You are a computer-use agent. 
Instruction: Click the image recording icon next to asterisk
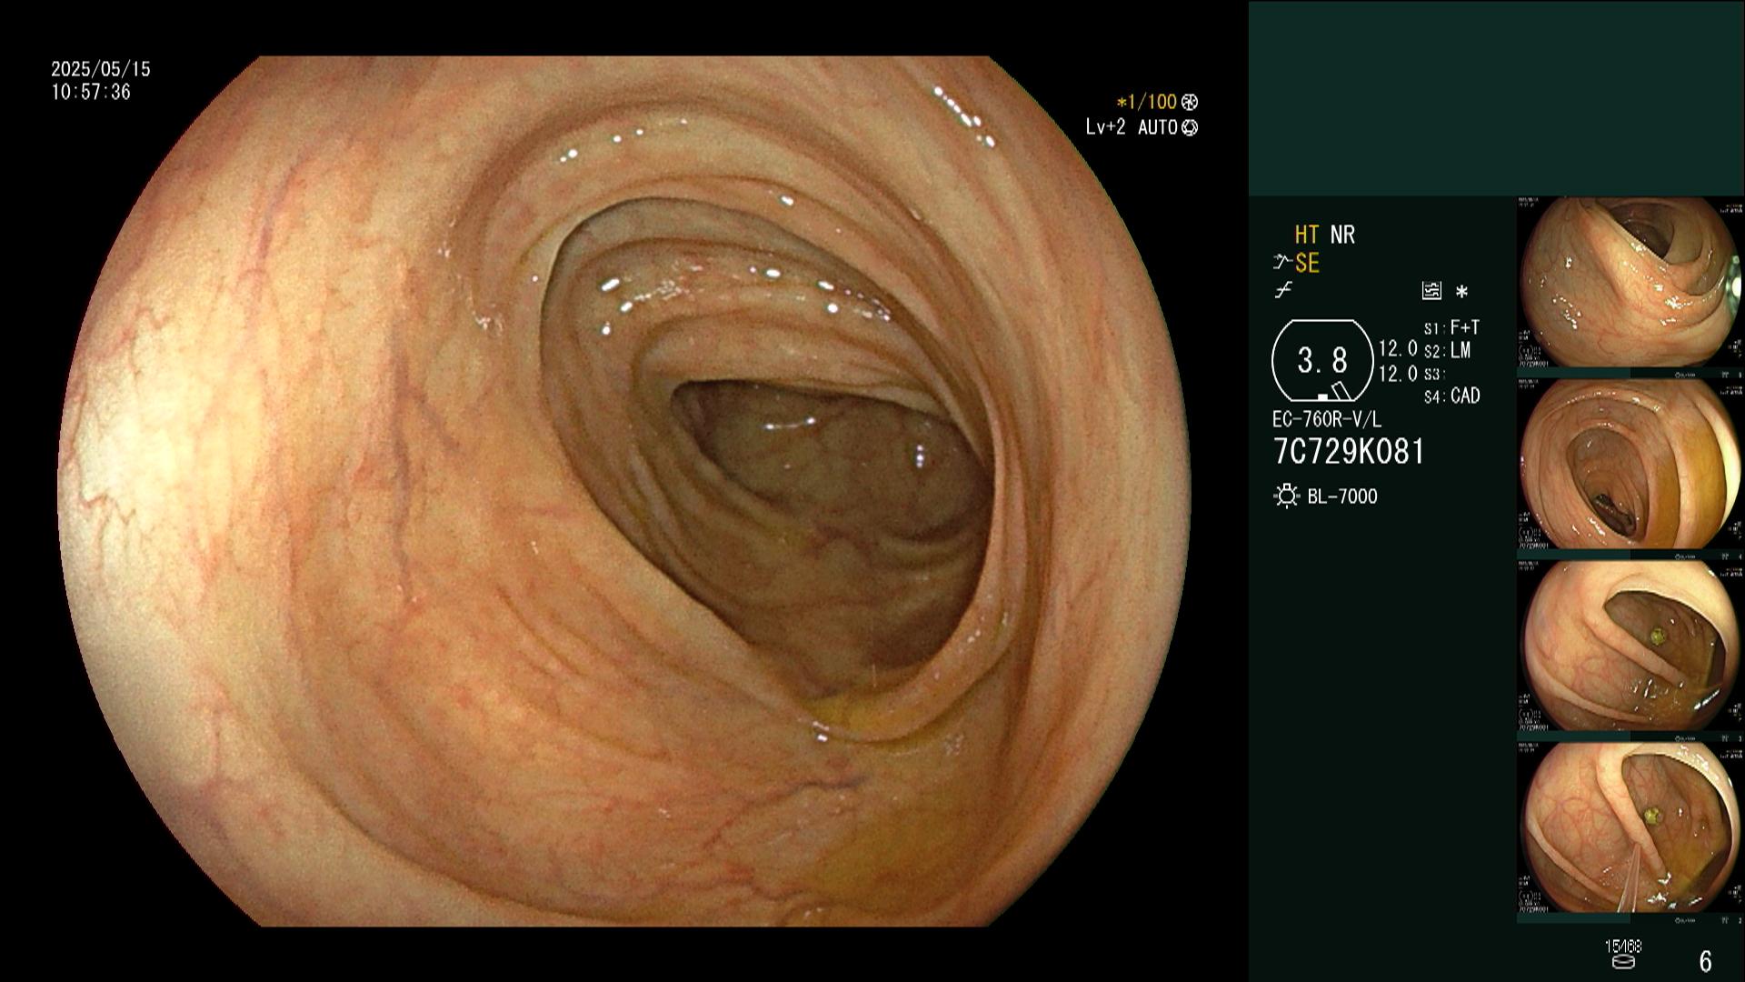[1431, 291]
